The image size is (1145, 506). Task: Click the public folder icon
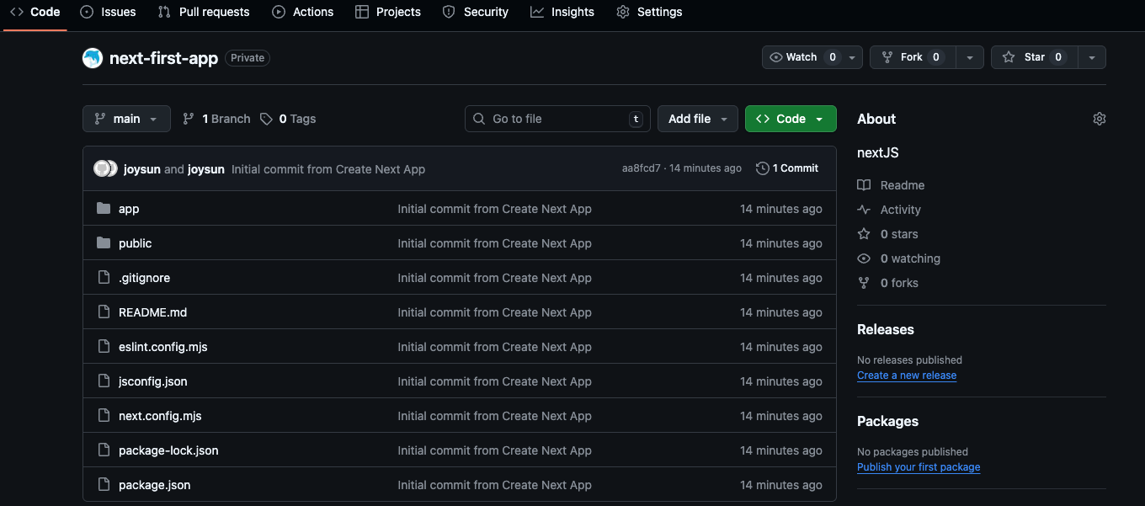(x=104, y=243)
